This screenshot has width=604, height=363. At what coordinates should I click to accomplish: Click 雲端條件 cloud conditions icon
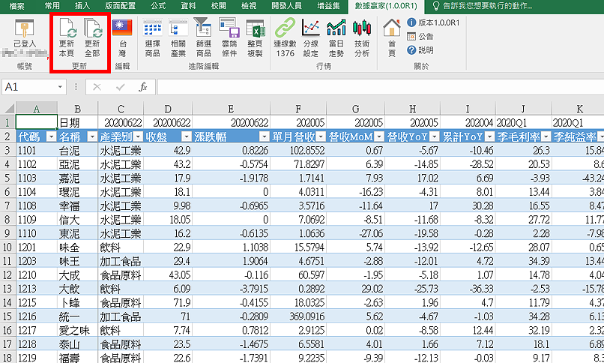(229, 38)
